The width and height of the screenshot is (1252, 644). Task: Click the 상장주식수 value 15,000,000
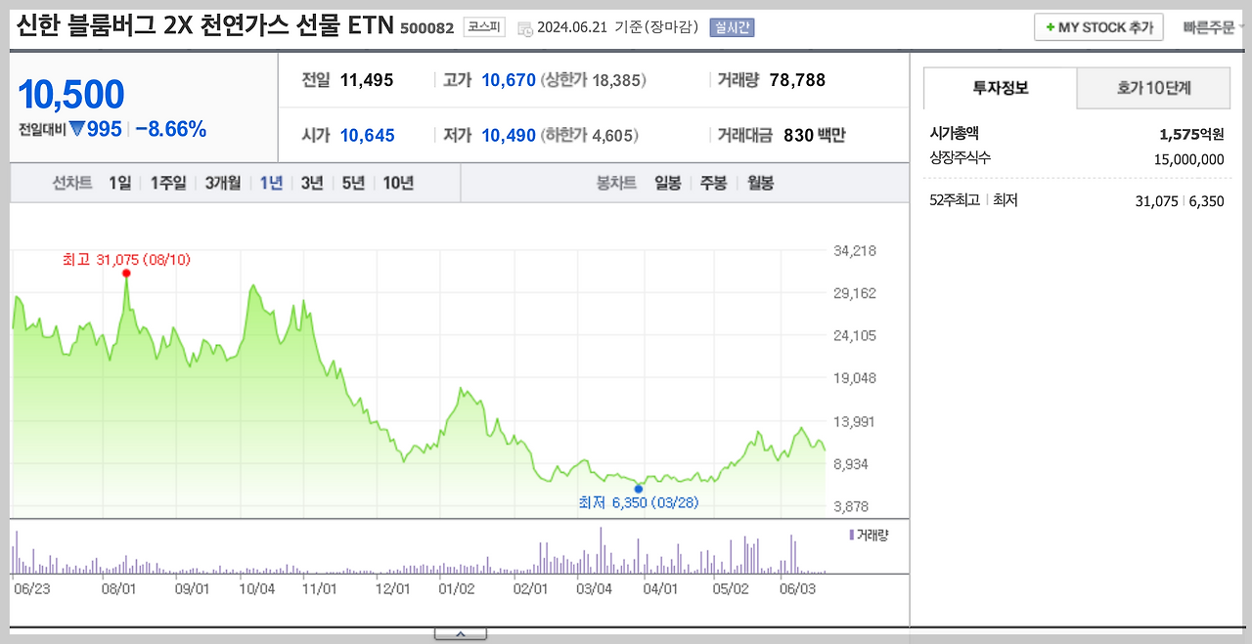1188,159
